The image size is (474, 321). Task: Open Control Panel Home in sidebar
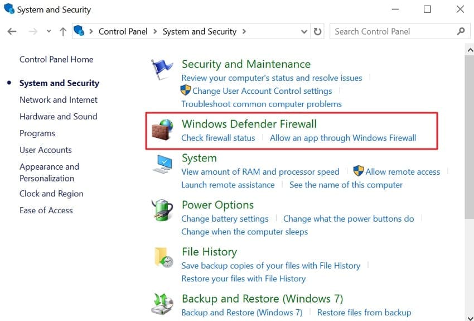[x=56, y=59]
